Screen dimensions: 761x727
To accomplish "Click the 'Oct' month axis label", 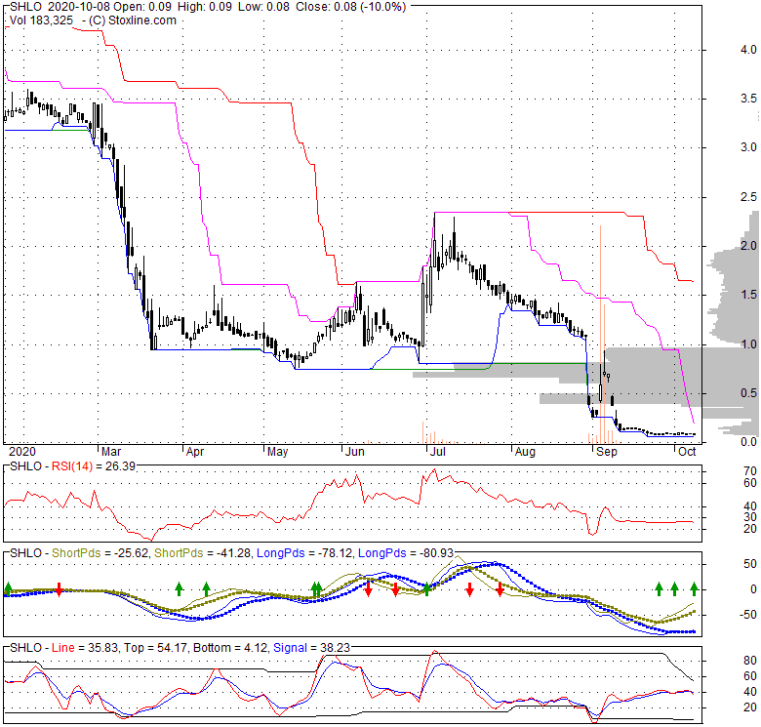I will click(687, 452).
